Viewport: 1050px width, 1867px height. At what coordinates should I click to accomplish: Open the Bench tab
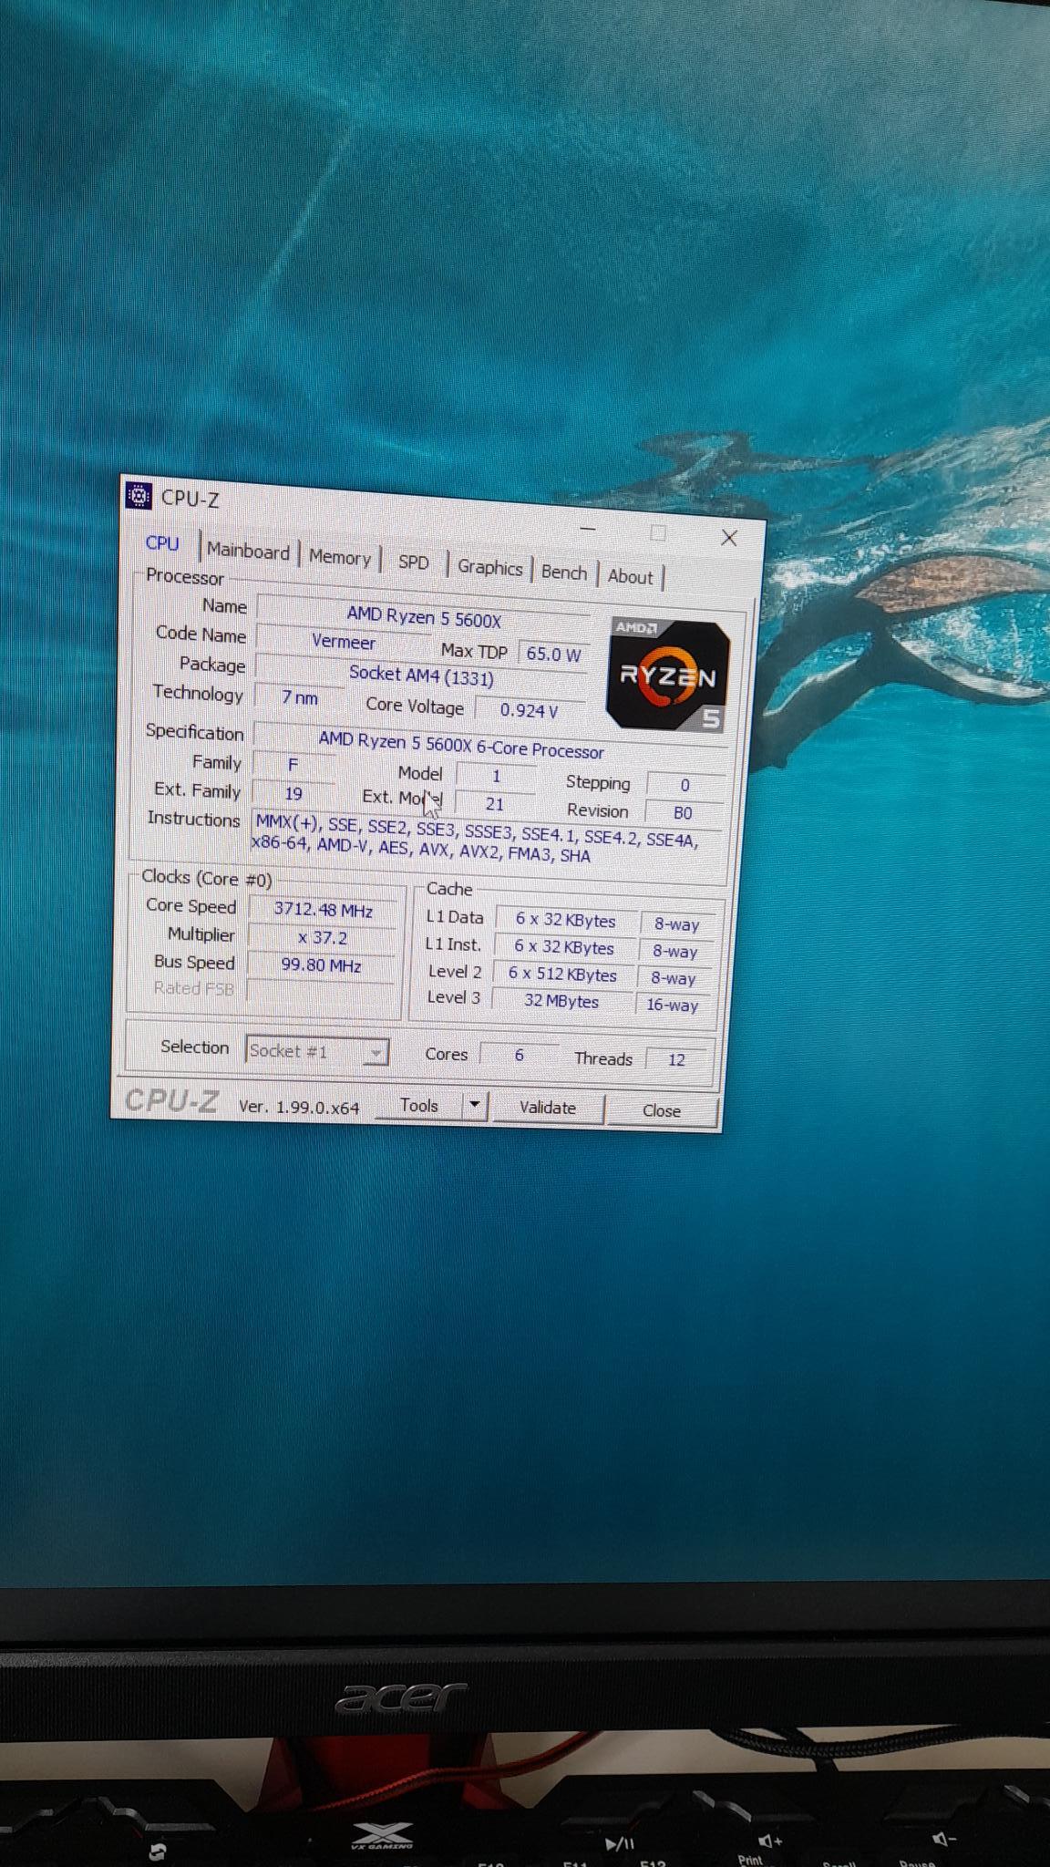point(564,572)
